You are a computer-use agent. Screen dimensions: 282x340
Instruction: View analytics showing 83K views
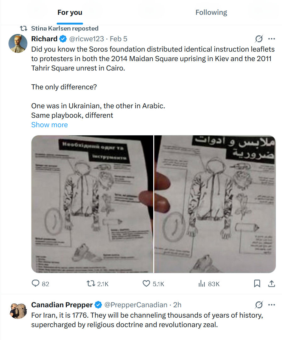[x=209, y=284]
